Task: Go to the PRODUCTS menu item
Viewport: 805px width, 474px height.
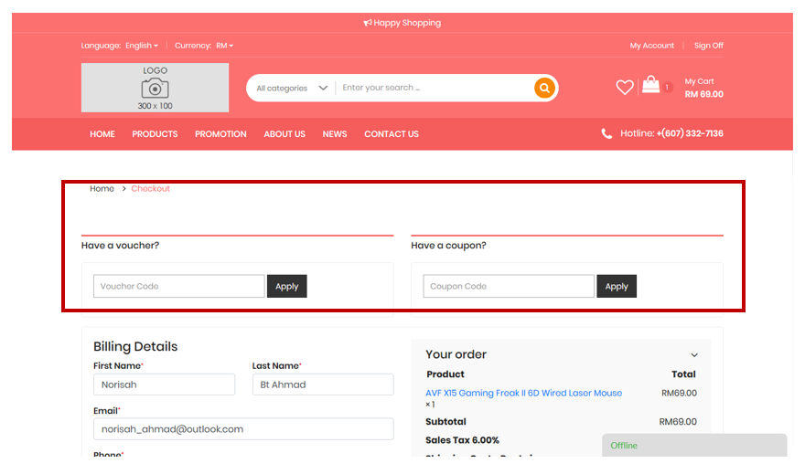Action: (155, 134)
